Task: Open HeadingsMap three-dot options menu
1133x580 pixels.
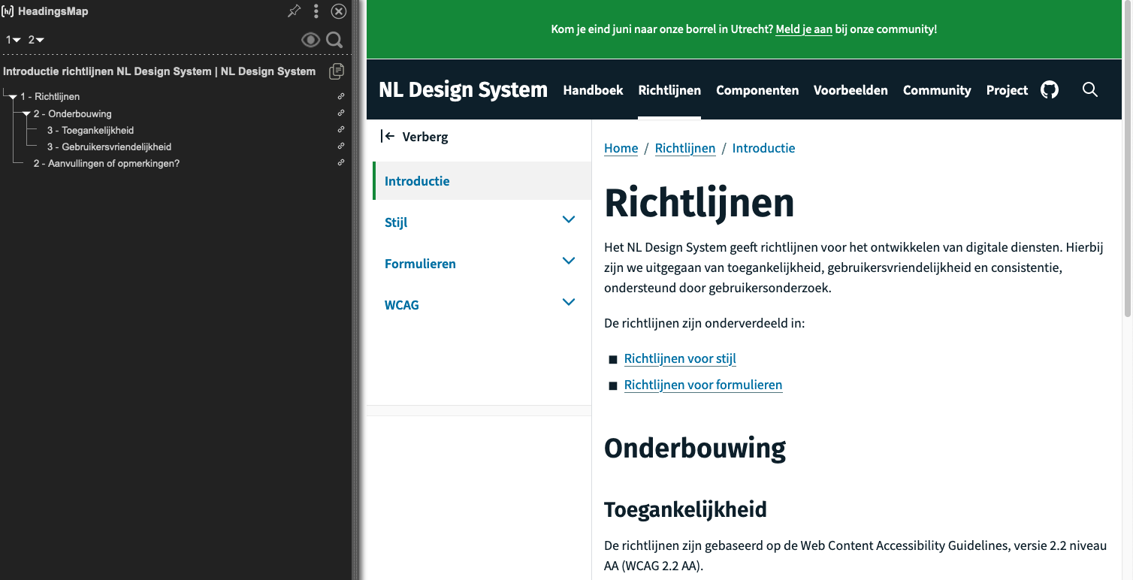Action: [x=316, y=11]
